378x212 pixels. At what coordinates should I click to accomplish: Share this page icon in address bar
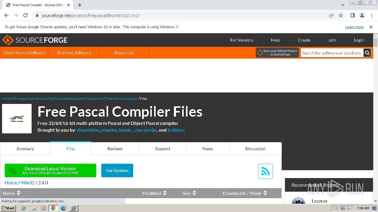click(331, 15)
